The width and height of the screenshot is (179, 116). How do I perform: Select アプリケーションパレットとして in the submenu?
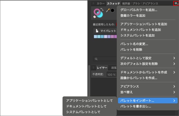(89, 101)
